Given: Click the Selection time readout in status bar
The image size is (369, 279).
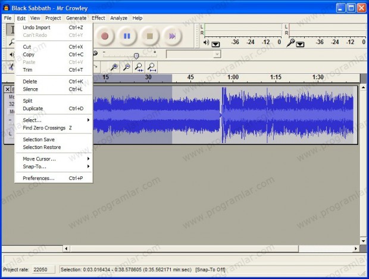Looking at the screenshot, I should click(126, 269).
